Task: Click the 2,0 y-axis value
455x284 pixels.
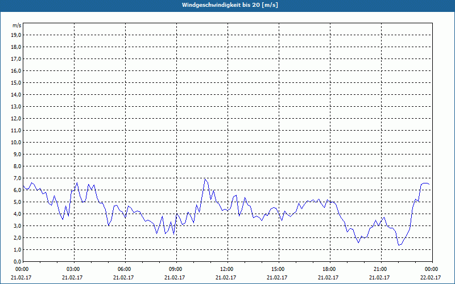Action: click(x=17, y=238)
